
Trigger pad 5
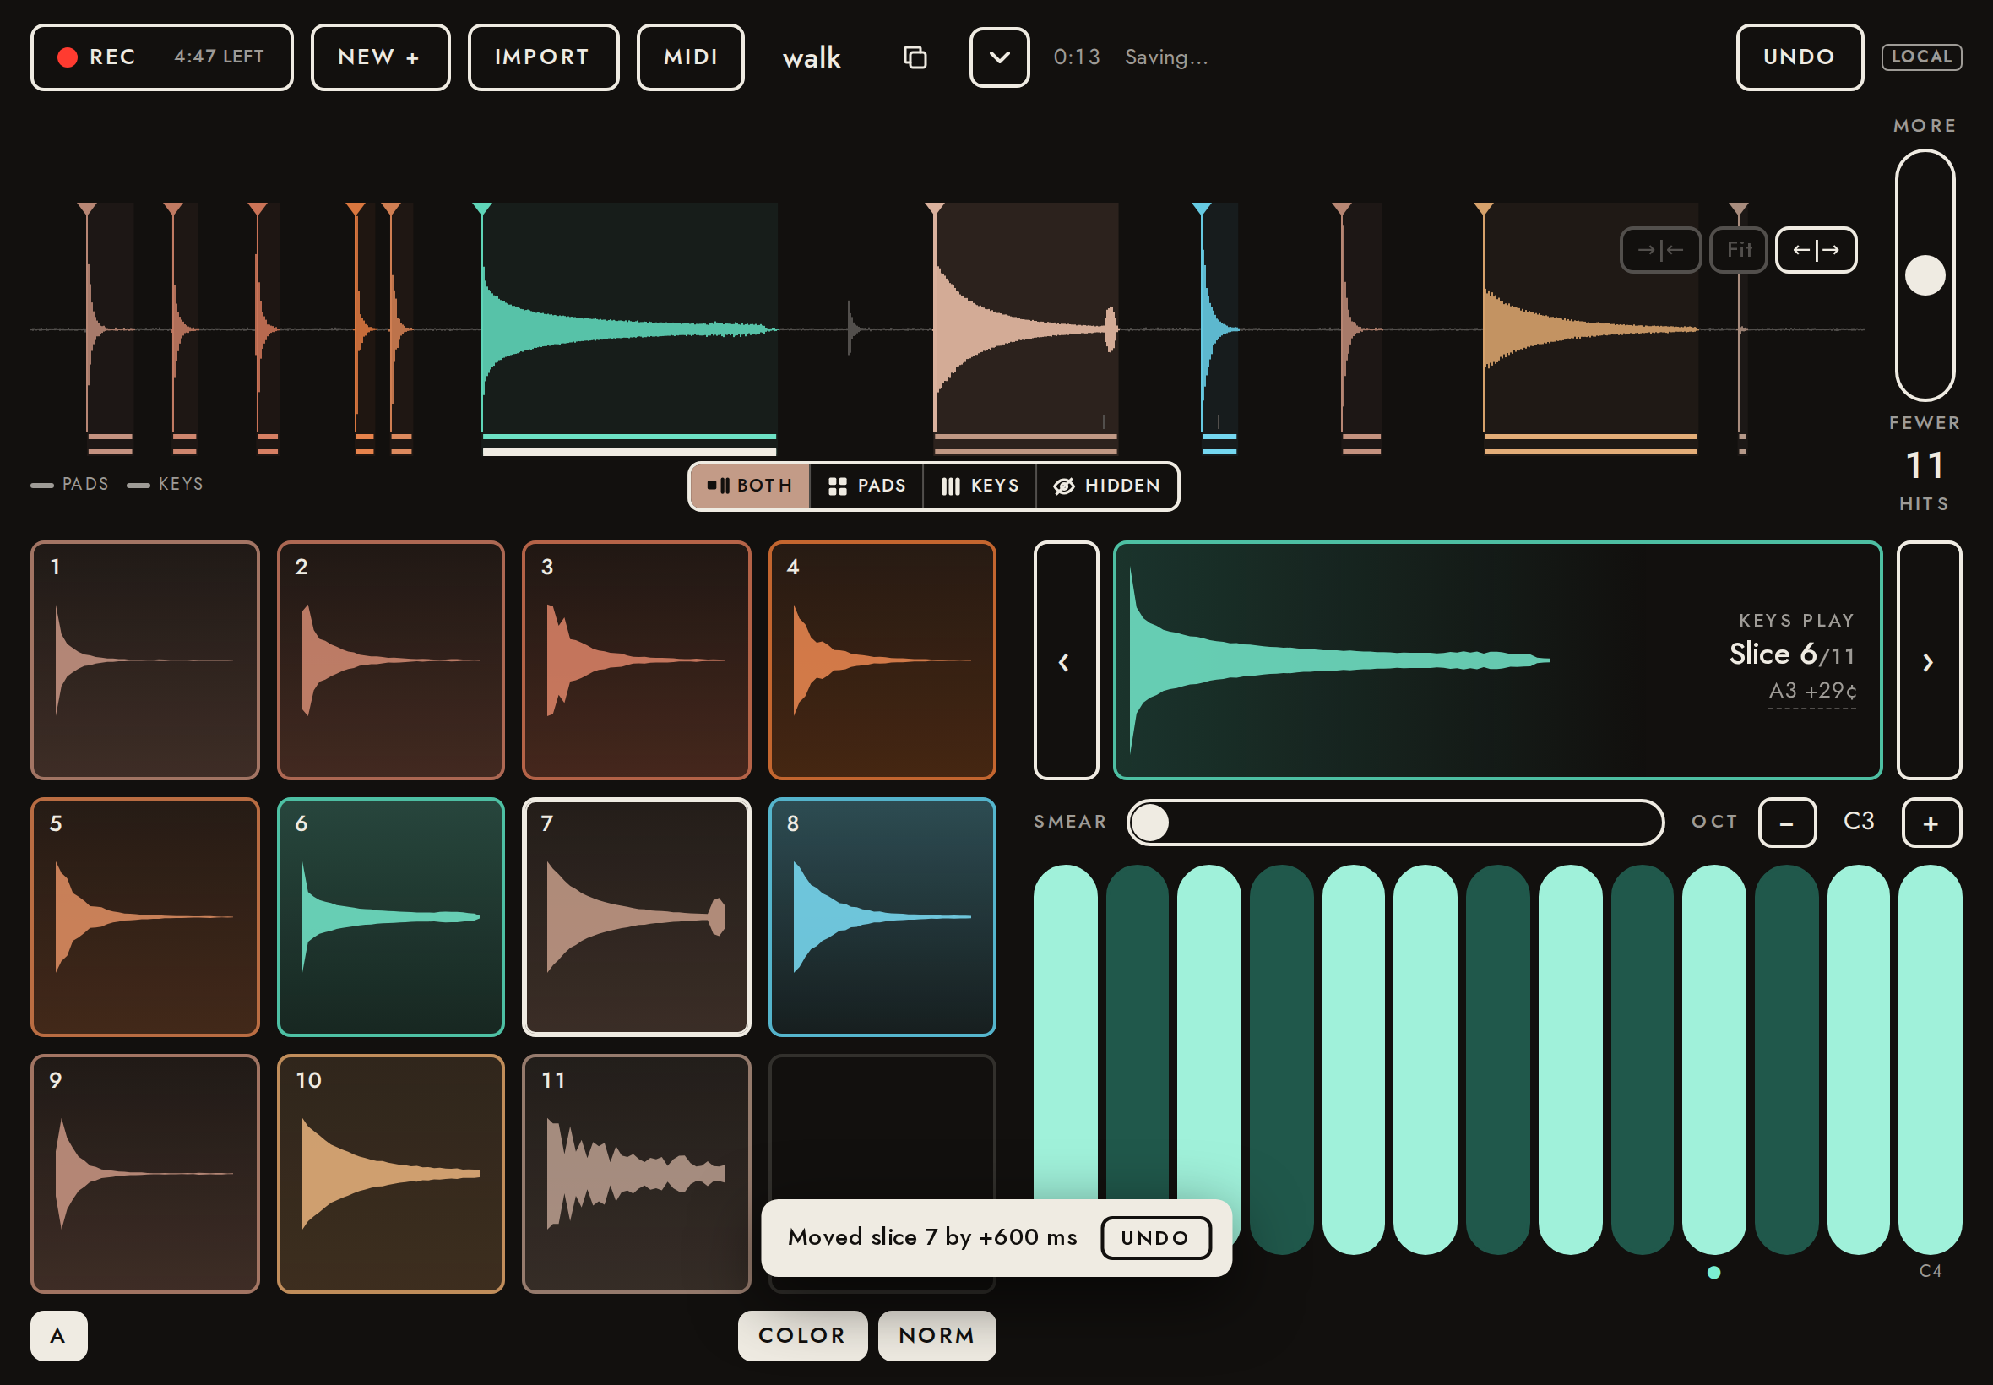click(x=145, y=917)
